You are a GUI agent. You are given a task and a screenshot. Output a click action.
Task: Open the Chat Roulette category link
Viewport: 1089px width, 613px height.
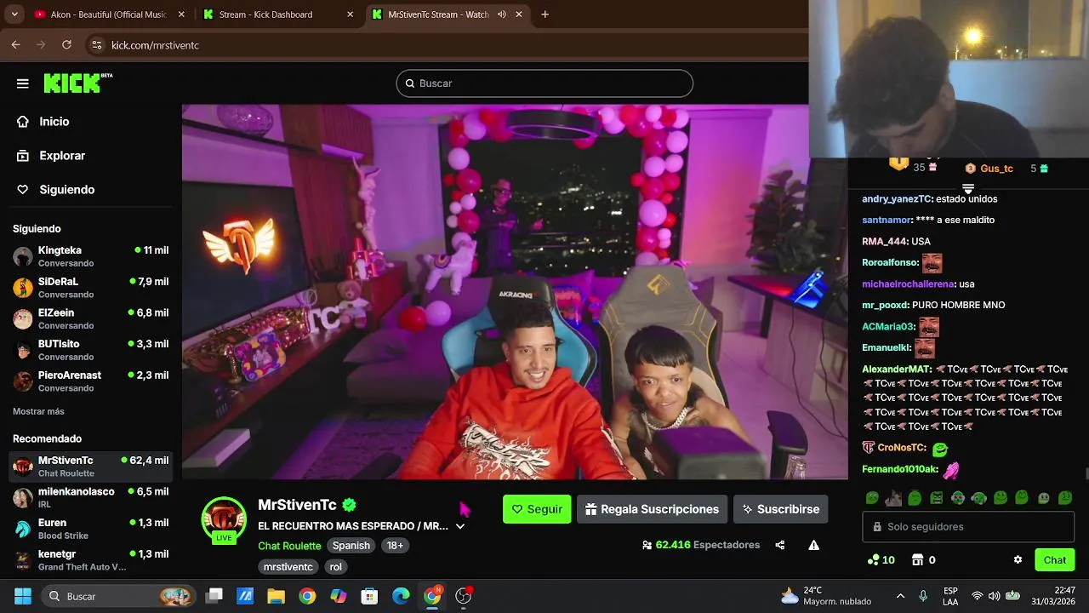[289, 546]
